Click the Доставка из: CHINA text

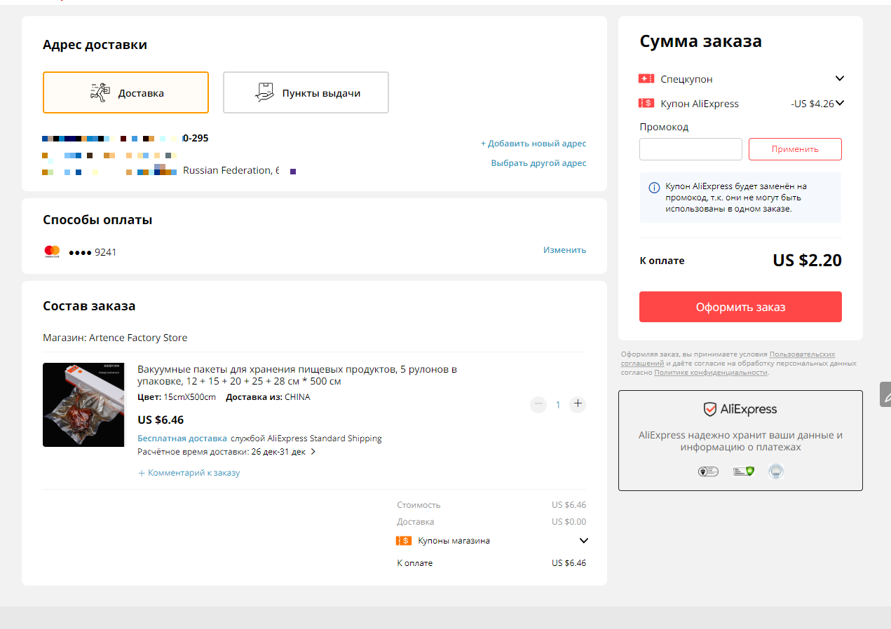(268, 397)
